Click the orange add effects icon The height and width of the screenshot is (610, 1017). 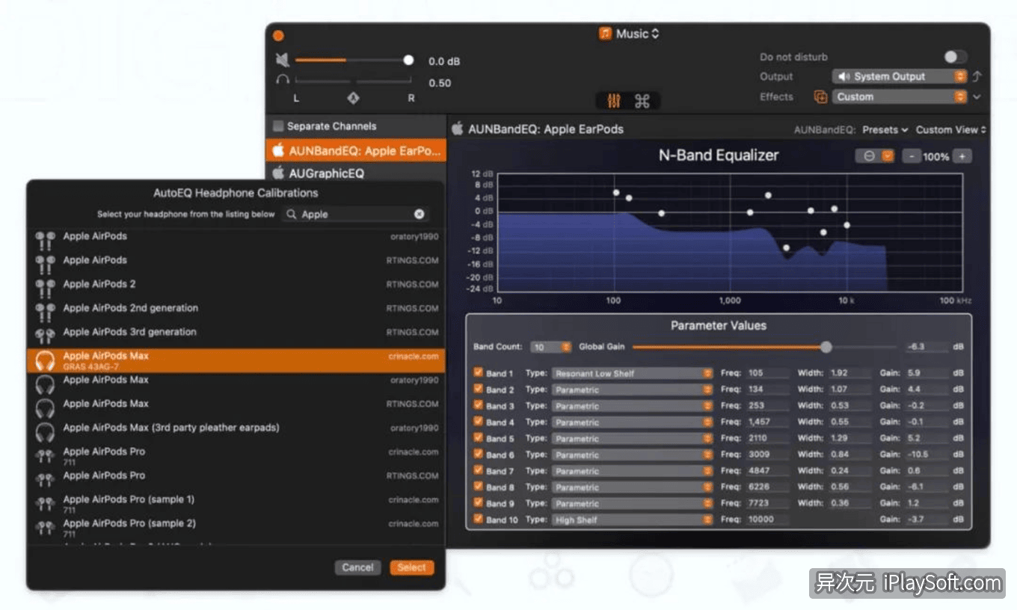[x=820, y=97]
